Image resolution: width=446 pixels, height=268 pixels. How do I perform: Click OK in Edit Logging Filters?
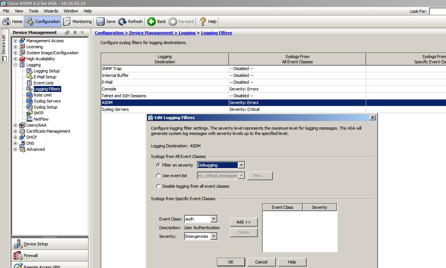click(x=231, y=262)
